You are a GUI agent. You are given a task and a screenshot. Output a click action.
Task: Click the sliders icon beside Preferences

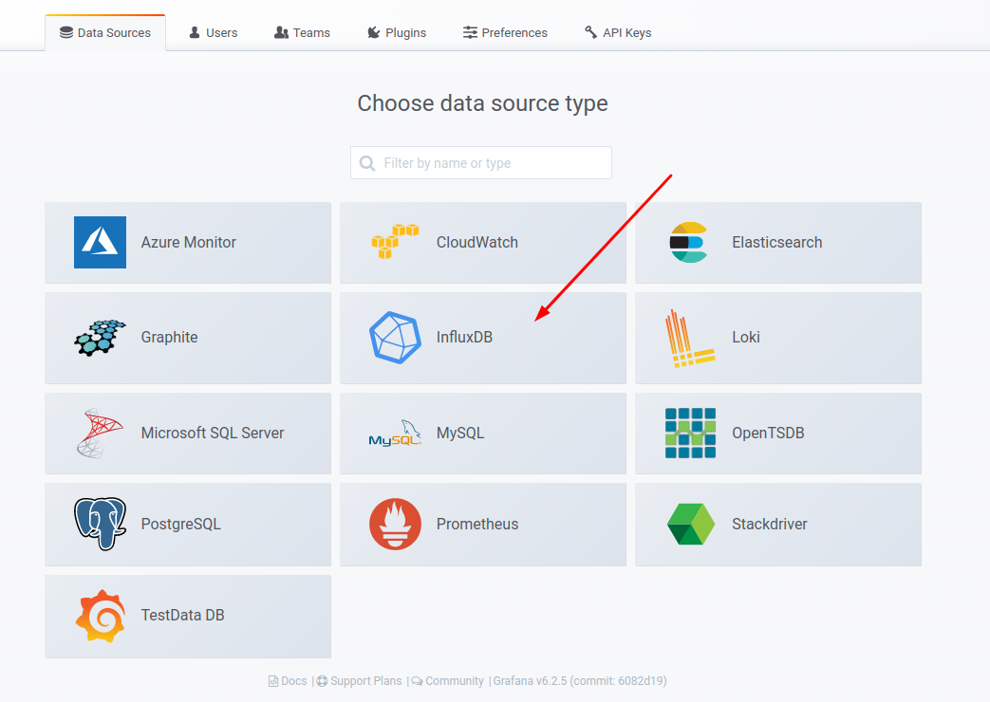point(470,32)
